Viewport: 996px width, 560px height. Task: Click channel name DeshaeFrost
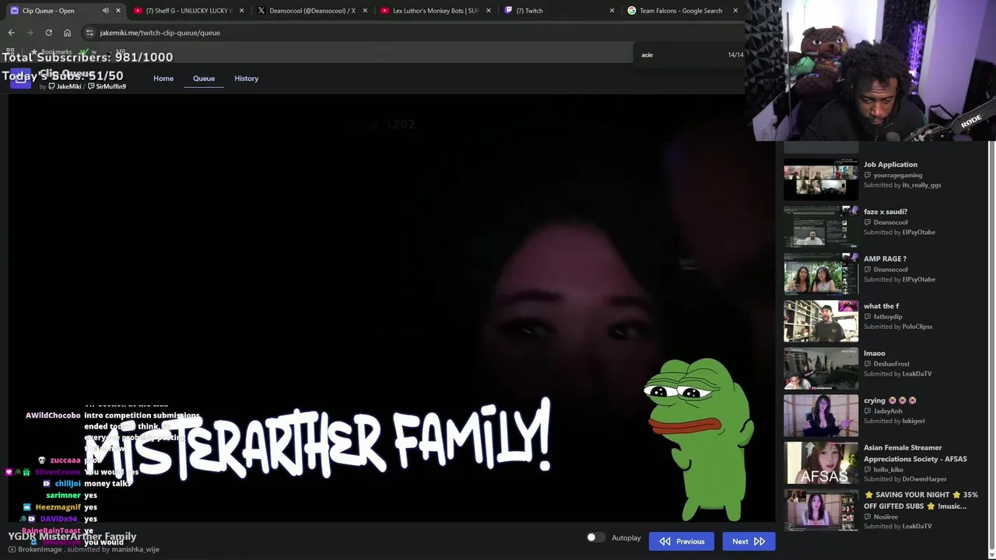coord(892,364)
